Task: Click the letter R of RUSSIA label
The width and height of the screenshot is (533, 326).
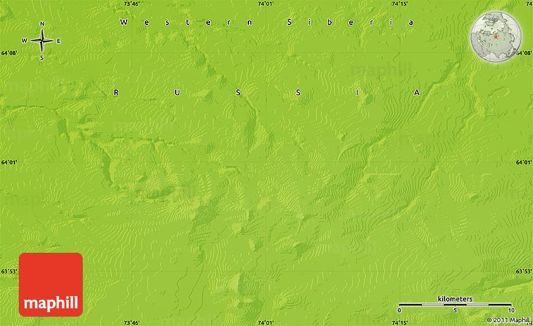Action: 116,92
